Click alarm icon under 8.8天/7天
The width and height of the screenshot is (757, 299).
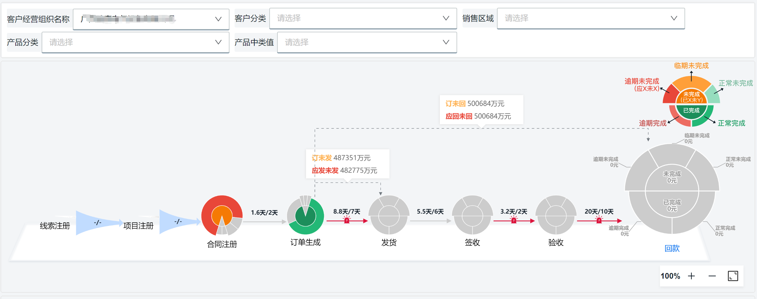point(347,220)
